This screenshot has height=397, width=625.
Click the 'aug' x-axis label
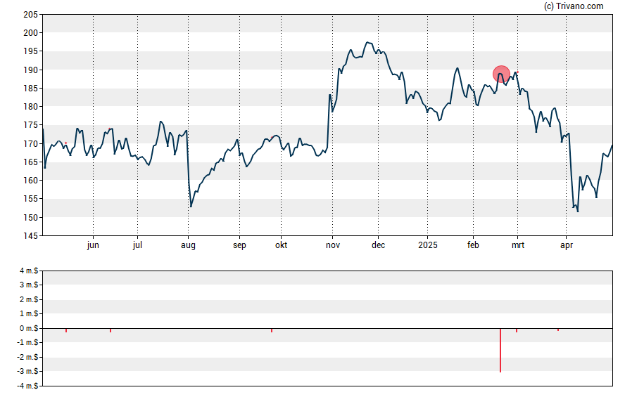click(188, 245)
